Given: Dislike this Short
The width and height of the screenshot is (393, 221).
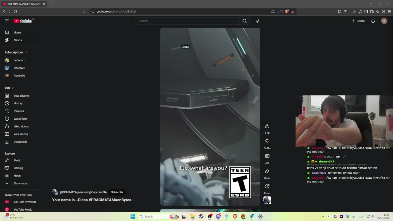Looking at the screenshot, I should pos(267,141).
